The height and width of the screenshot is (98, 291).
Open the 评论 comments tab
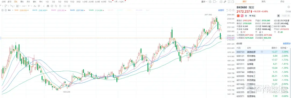pyautogui.click(x=282, y=2)
